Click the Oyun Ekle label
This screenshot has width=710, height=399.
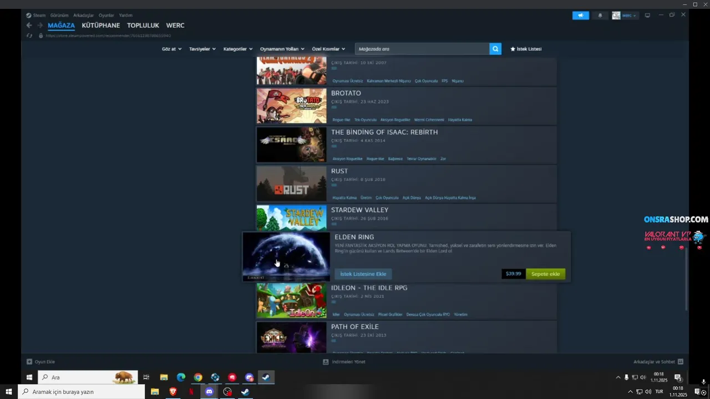pyautogui.click(x=45, y=362)
